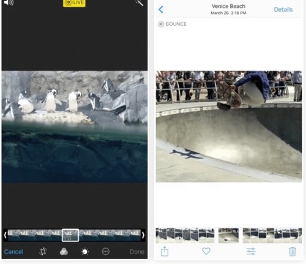Open the light adjustment dial icon
This screenshot has height=264, width=306.
84,252
